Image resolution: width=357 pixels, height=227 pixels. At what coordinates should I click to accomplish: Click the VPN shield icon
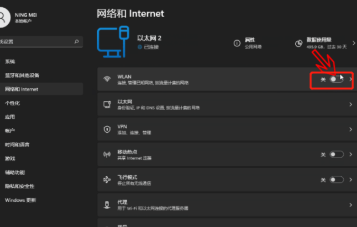(x=107, y=129)
